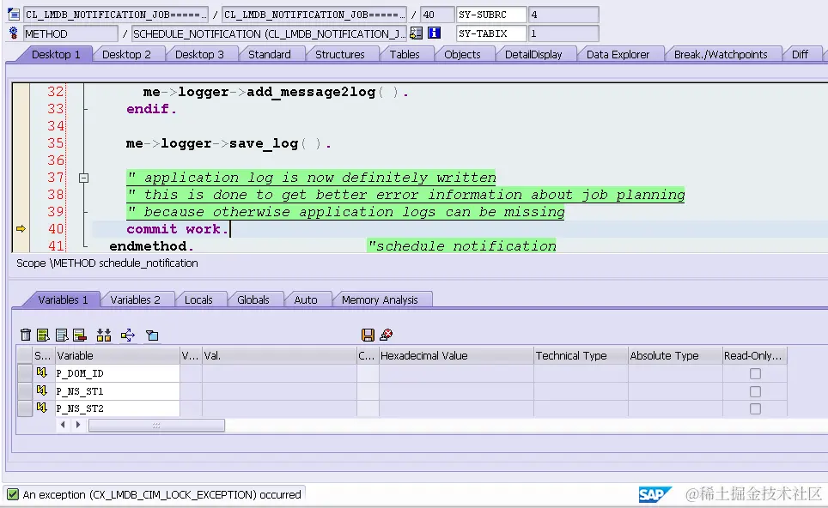Select the Memory Analysis tab
The image size is (828, 508).
pyautogui.click(x=380, y=299)
